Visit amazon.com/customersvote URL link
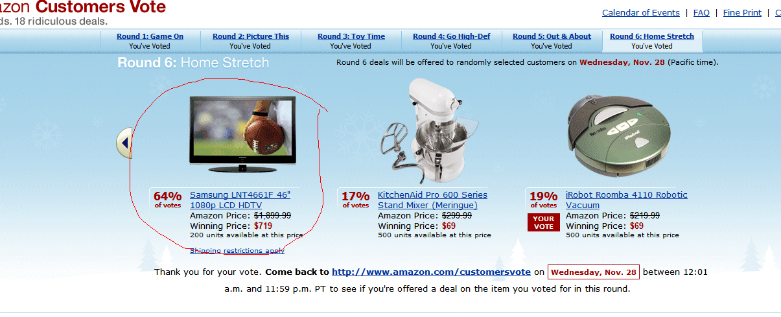Image resolution: width=781 pixels, height=317 pixels. [431, 272]
